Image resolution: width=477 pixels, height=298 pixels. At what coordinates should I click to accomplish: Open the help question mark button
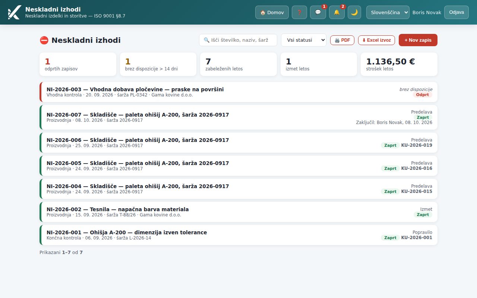[299, 12]
